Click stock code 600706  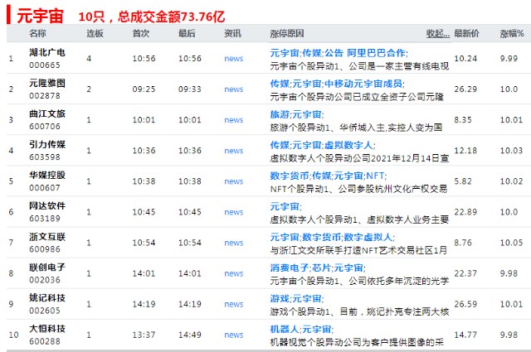pos(45,127)
